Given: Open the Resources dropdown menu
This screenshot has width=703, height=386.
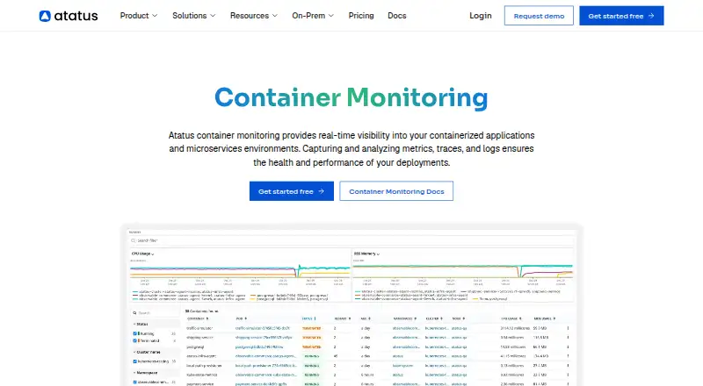Looking at the screenshot, I should pos(254,16).
